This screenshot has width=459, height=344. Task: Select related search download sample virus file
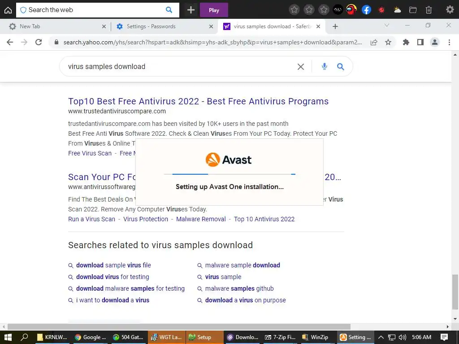[113, 265]
